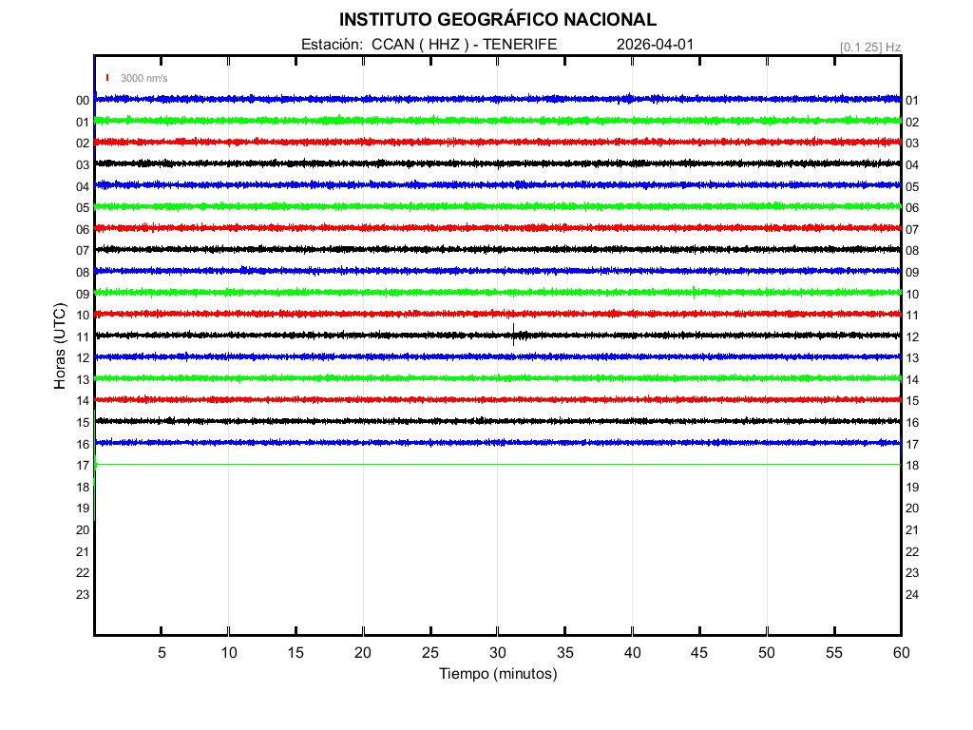Click the red 3000 nm/s scale bar
973x730 pixels.
[x=108, y=78]
